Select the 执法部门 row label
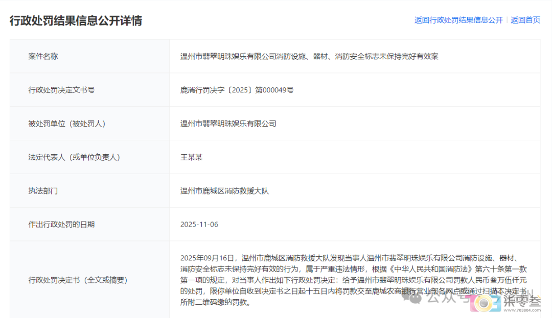This screenshot has height=318, width=552. pos(43,191)
